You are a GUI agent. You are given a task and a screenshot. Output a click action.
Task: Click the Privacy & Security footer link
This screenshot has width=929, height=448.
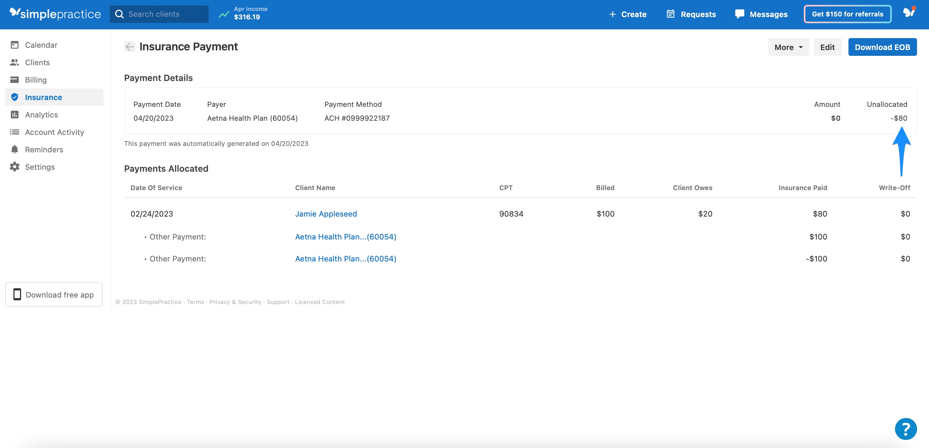point(235,302)
